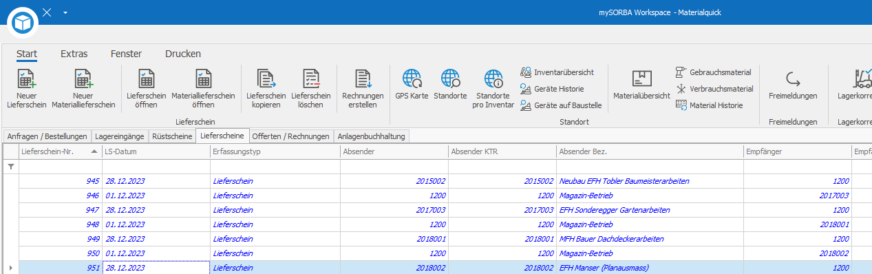Switch to Rüstscheine tab
This screenshot has width=872, height=274.
(x=172, y=136)
